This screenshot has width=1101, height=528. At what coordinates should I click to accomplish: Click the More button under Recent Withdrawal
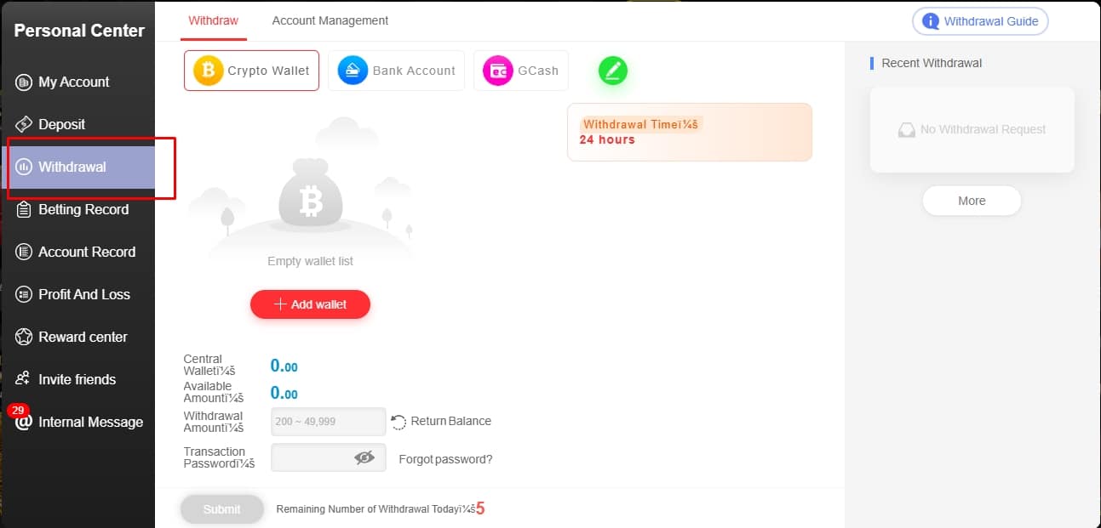coord(972,201)
